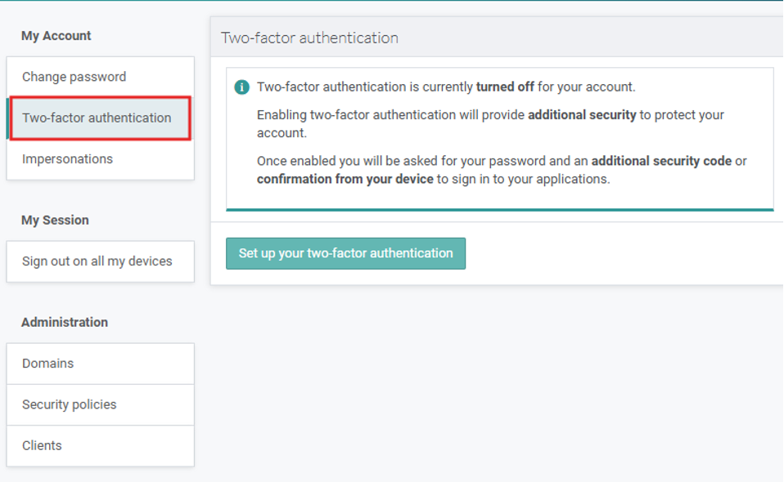
Task: Click the Two-factor authentication panel header
Action: pos(309,38)
